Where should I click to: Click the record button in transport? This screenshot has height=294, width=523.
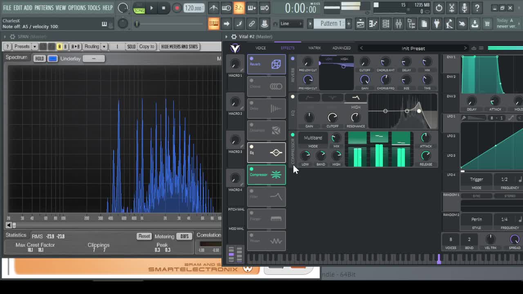(177, 8)
